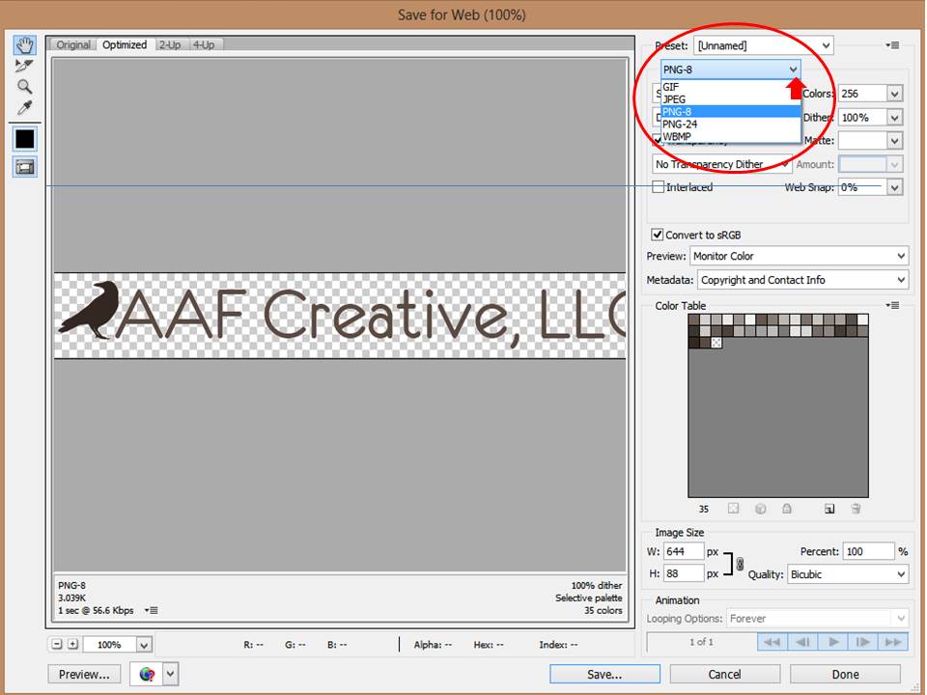Click the AAF Creative logo preview image
Viewport: 927px width, 695px height.
[x=340, y=316]
